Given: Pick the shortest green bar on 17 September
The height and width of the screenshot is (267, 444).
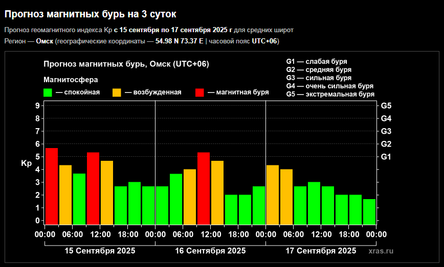Looking at the screenshot, I should (369, 211).
